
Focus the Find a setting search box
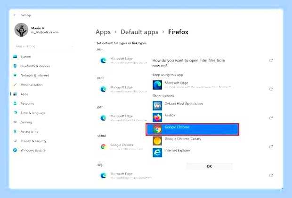(x=44, y=46)
